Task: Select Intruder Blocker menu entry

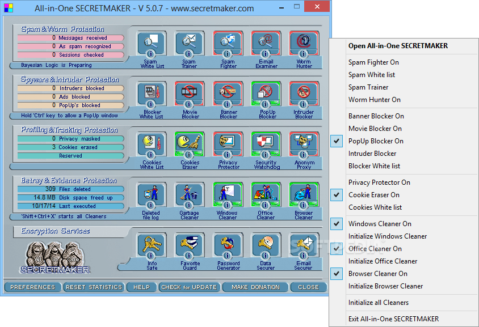Action: coord(404,154)
